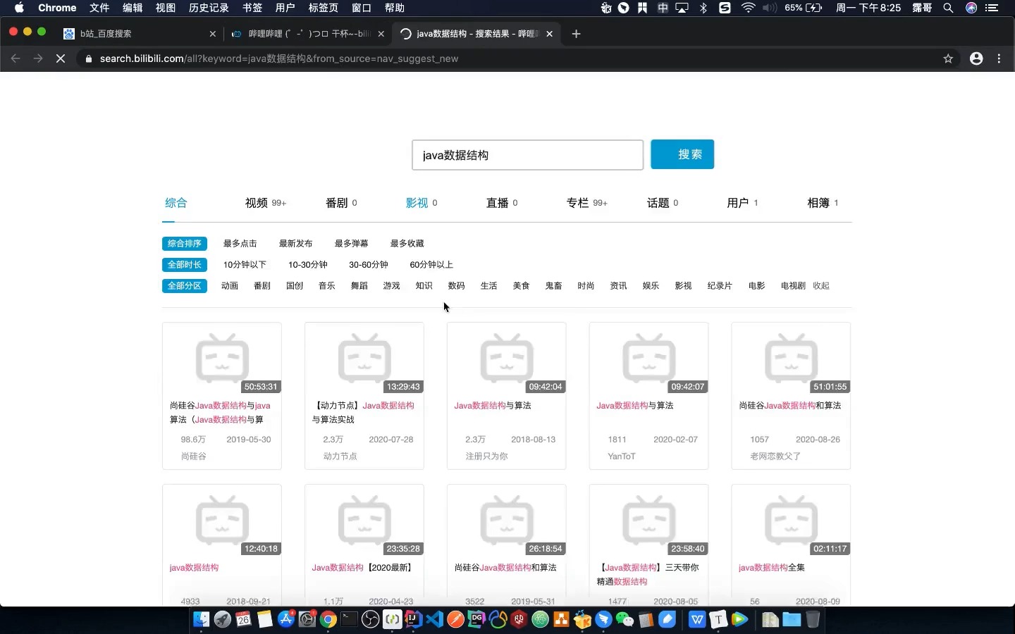Filter category to 游戏
The height and width of the screenshot is (634, 1015).
[x=391, y=286]
